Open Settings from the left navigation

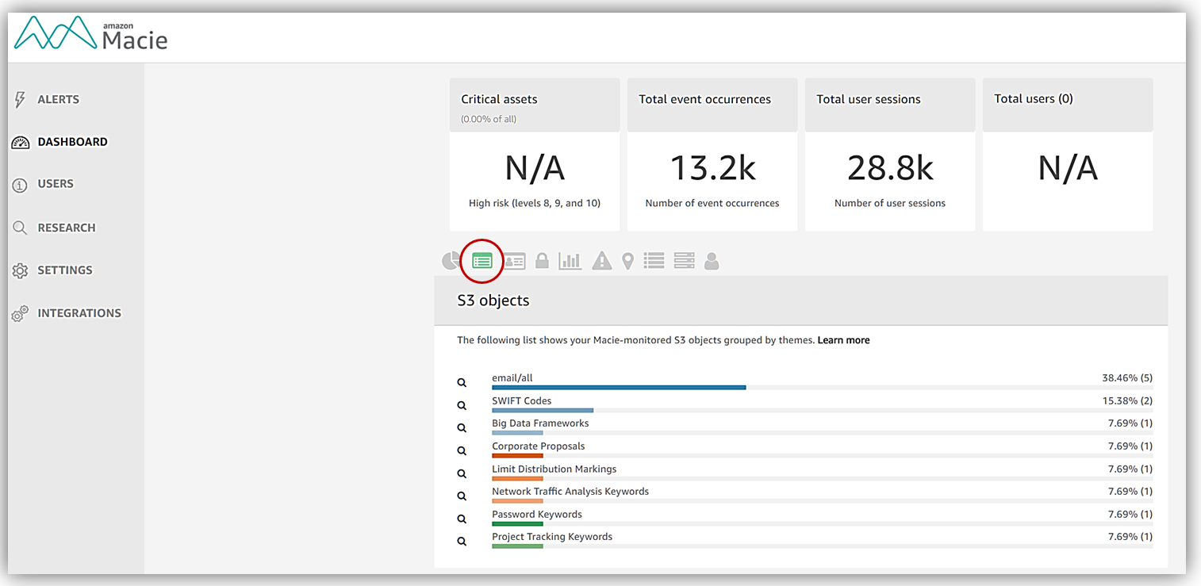(x=64, y=270)
